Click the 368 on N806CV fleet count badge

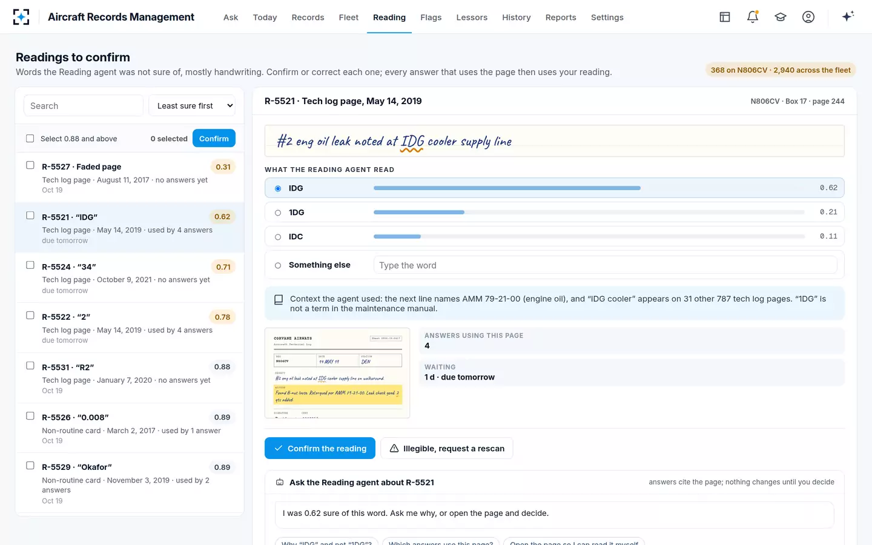(x=781, y=70)
